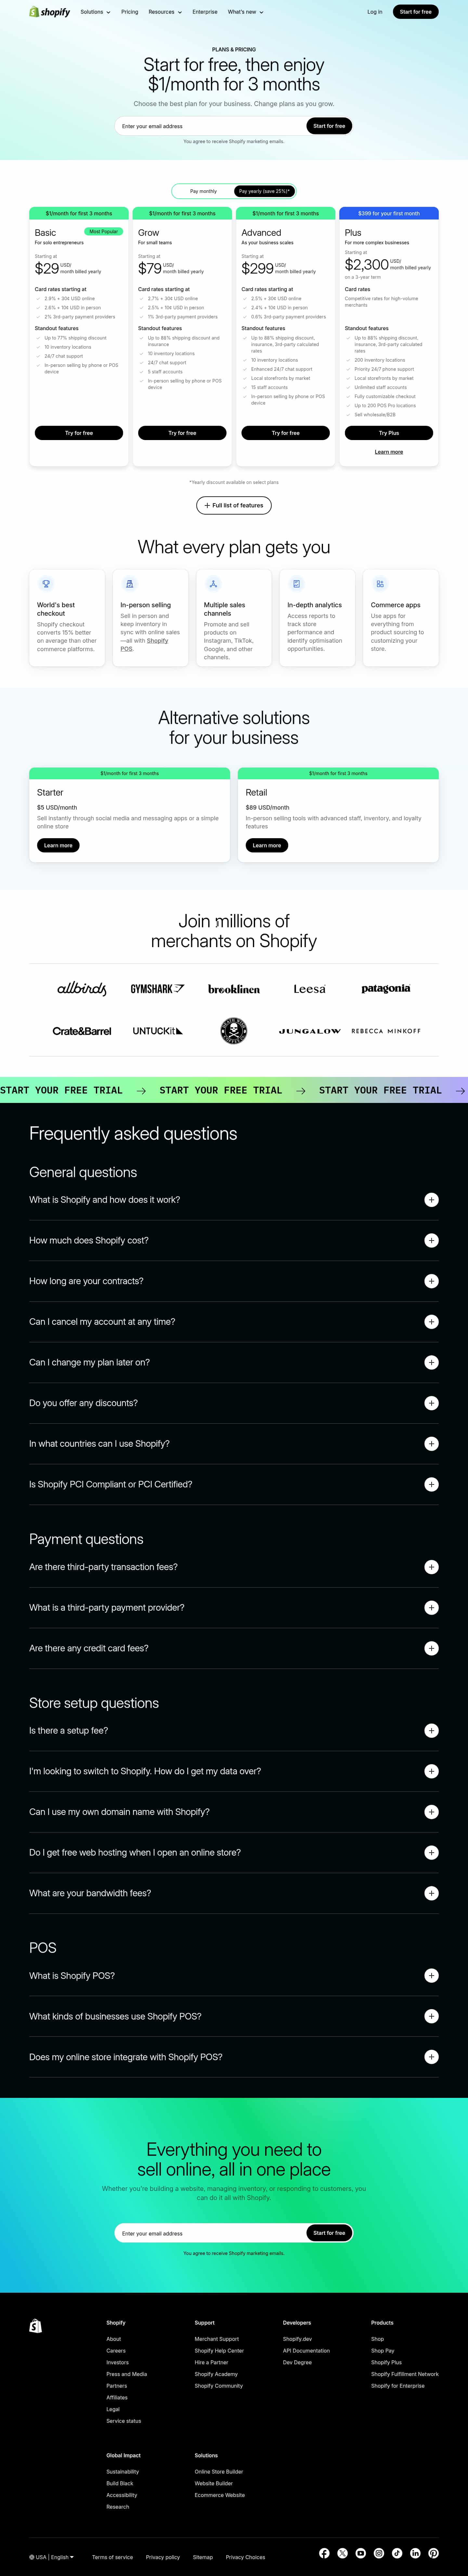Open the Instagram social link in footer
Image resolution: width=468 pixels, height=2576 pixels.
[379, 2553]
